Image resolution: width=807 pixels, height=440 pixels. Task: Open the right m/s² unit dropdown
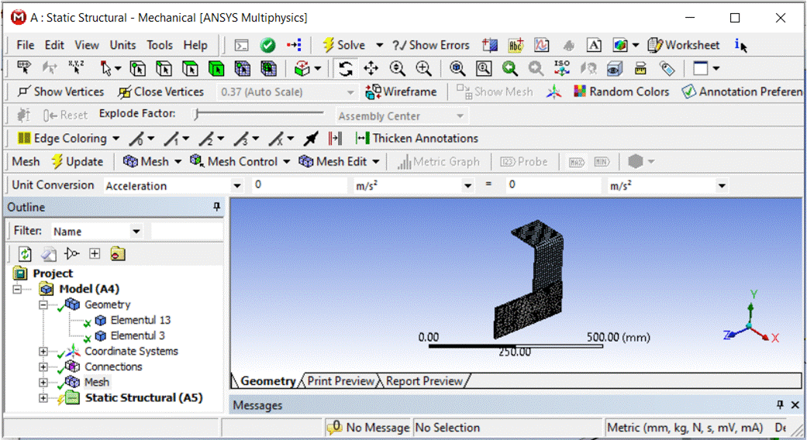pos(722,186)
